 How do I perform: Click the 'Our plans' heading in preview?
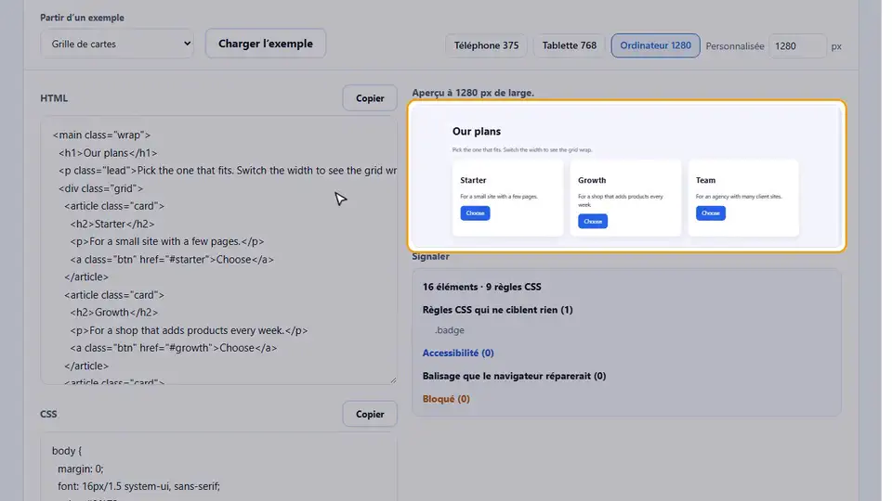click(x=476, y=131)
